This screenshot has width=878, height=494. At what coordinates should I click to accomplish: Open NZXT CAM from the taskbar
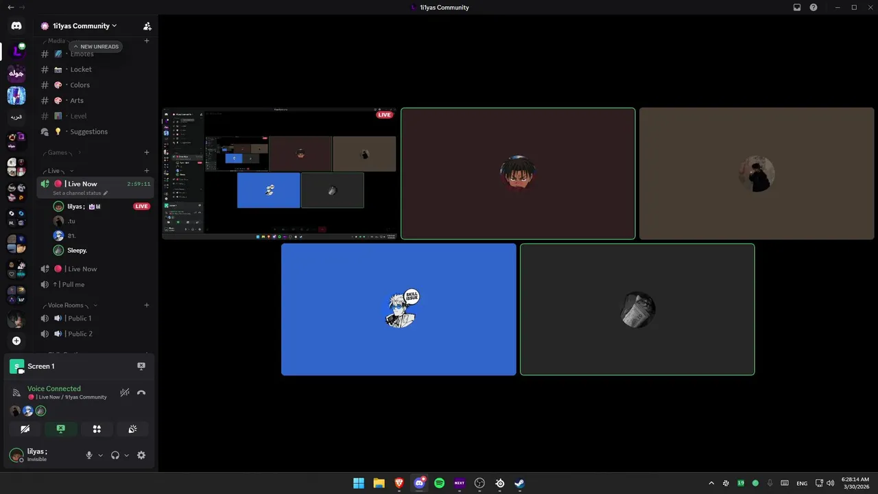pos(460,483)
